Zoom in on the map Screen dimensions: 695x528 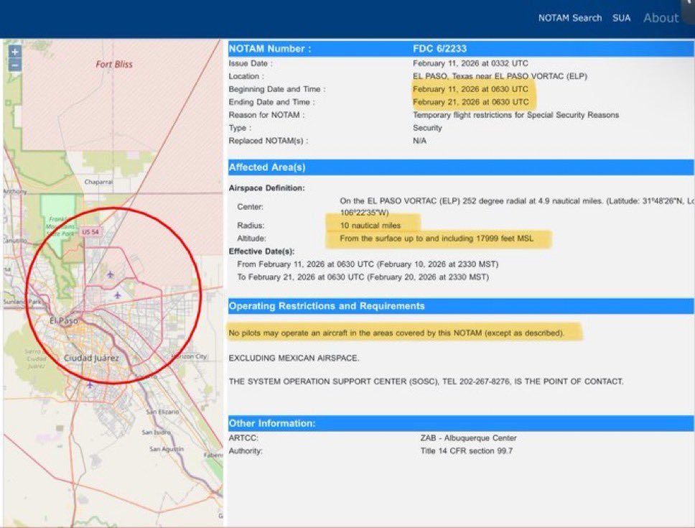pos(15,52)
